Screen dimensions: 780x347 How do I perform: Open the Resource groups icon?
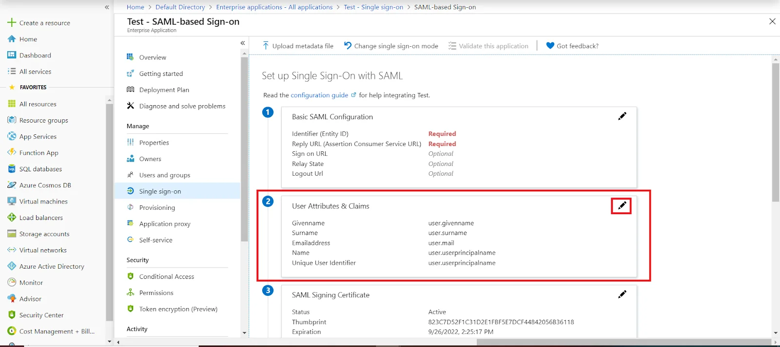12,120
